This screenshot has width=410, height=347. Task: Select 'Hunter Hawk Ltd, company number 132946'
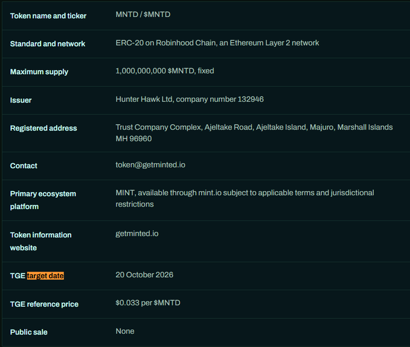[x=190, y=99]
